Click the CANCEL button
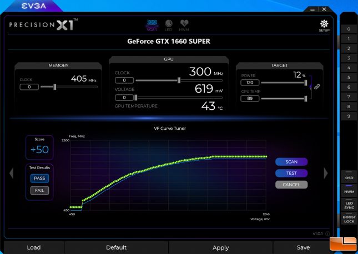 [291, 185]
